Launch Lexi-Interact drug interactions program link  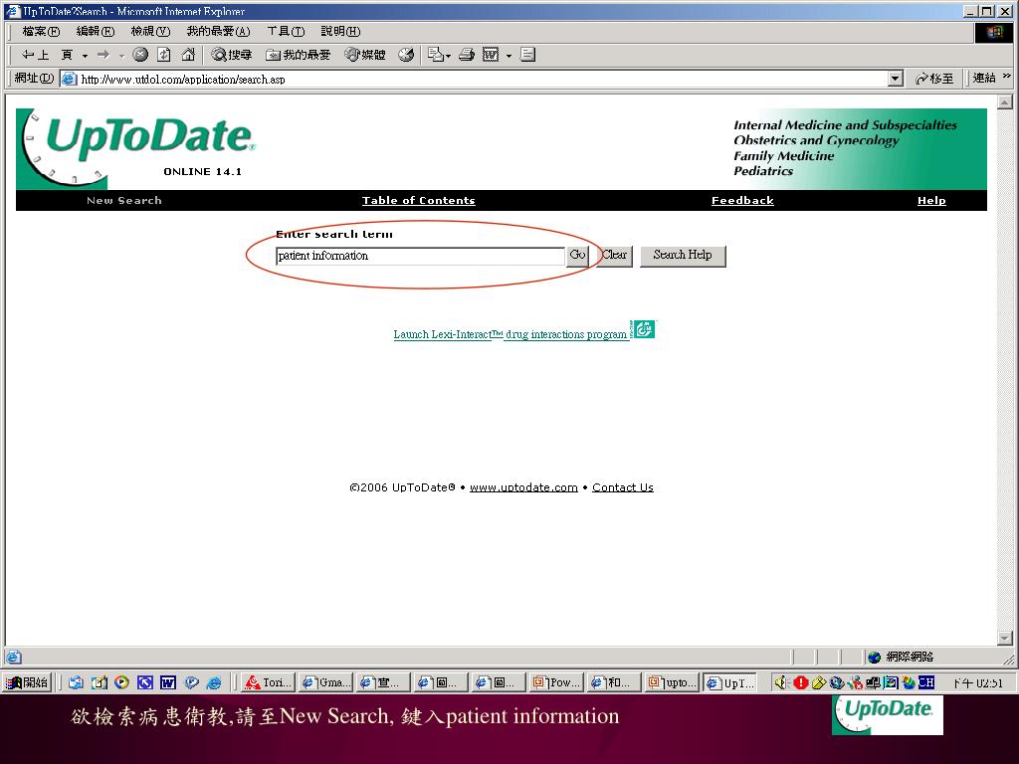tap(510, 334)
